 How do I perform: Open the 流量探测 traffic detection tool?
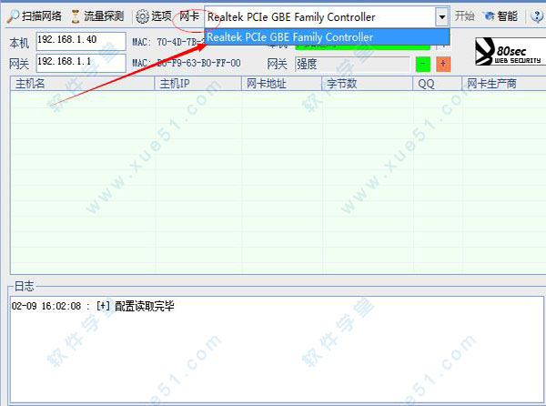pyautogui.click(x=97, y=16)
